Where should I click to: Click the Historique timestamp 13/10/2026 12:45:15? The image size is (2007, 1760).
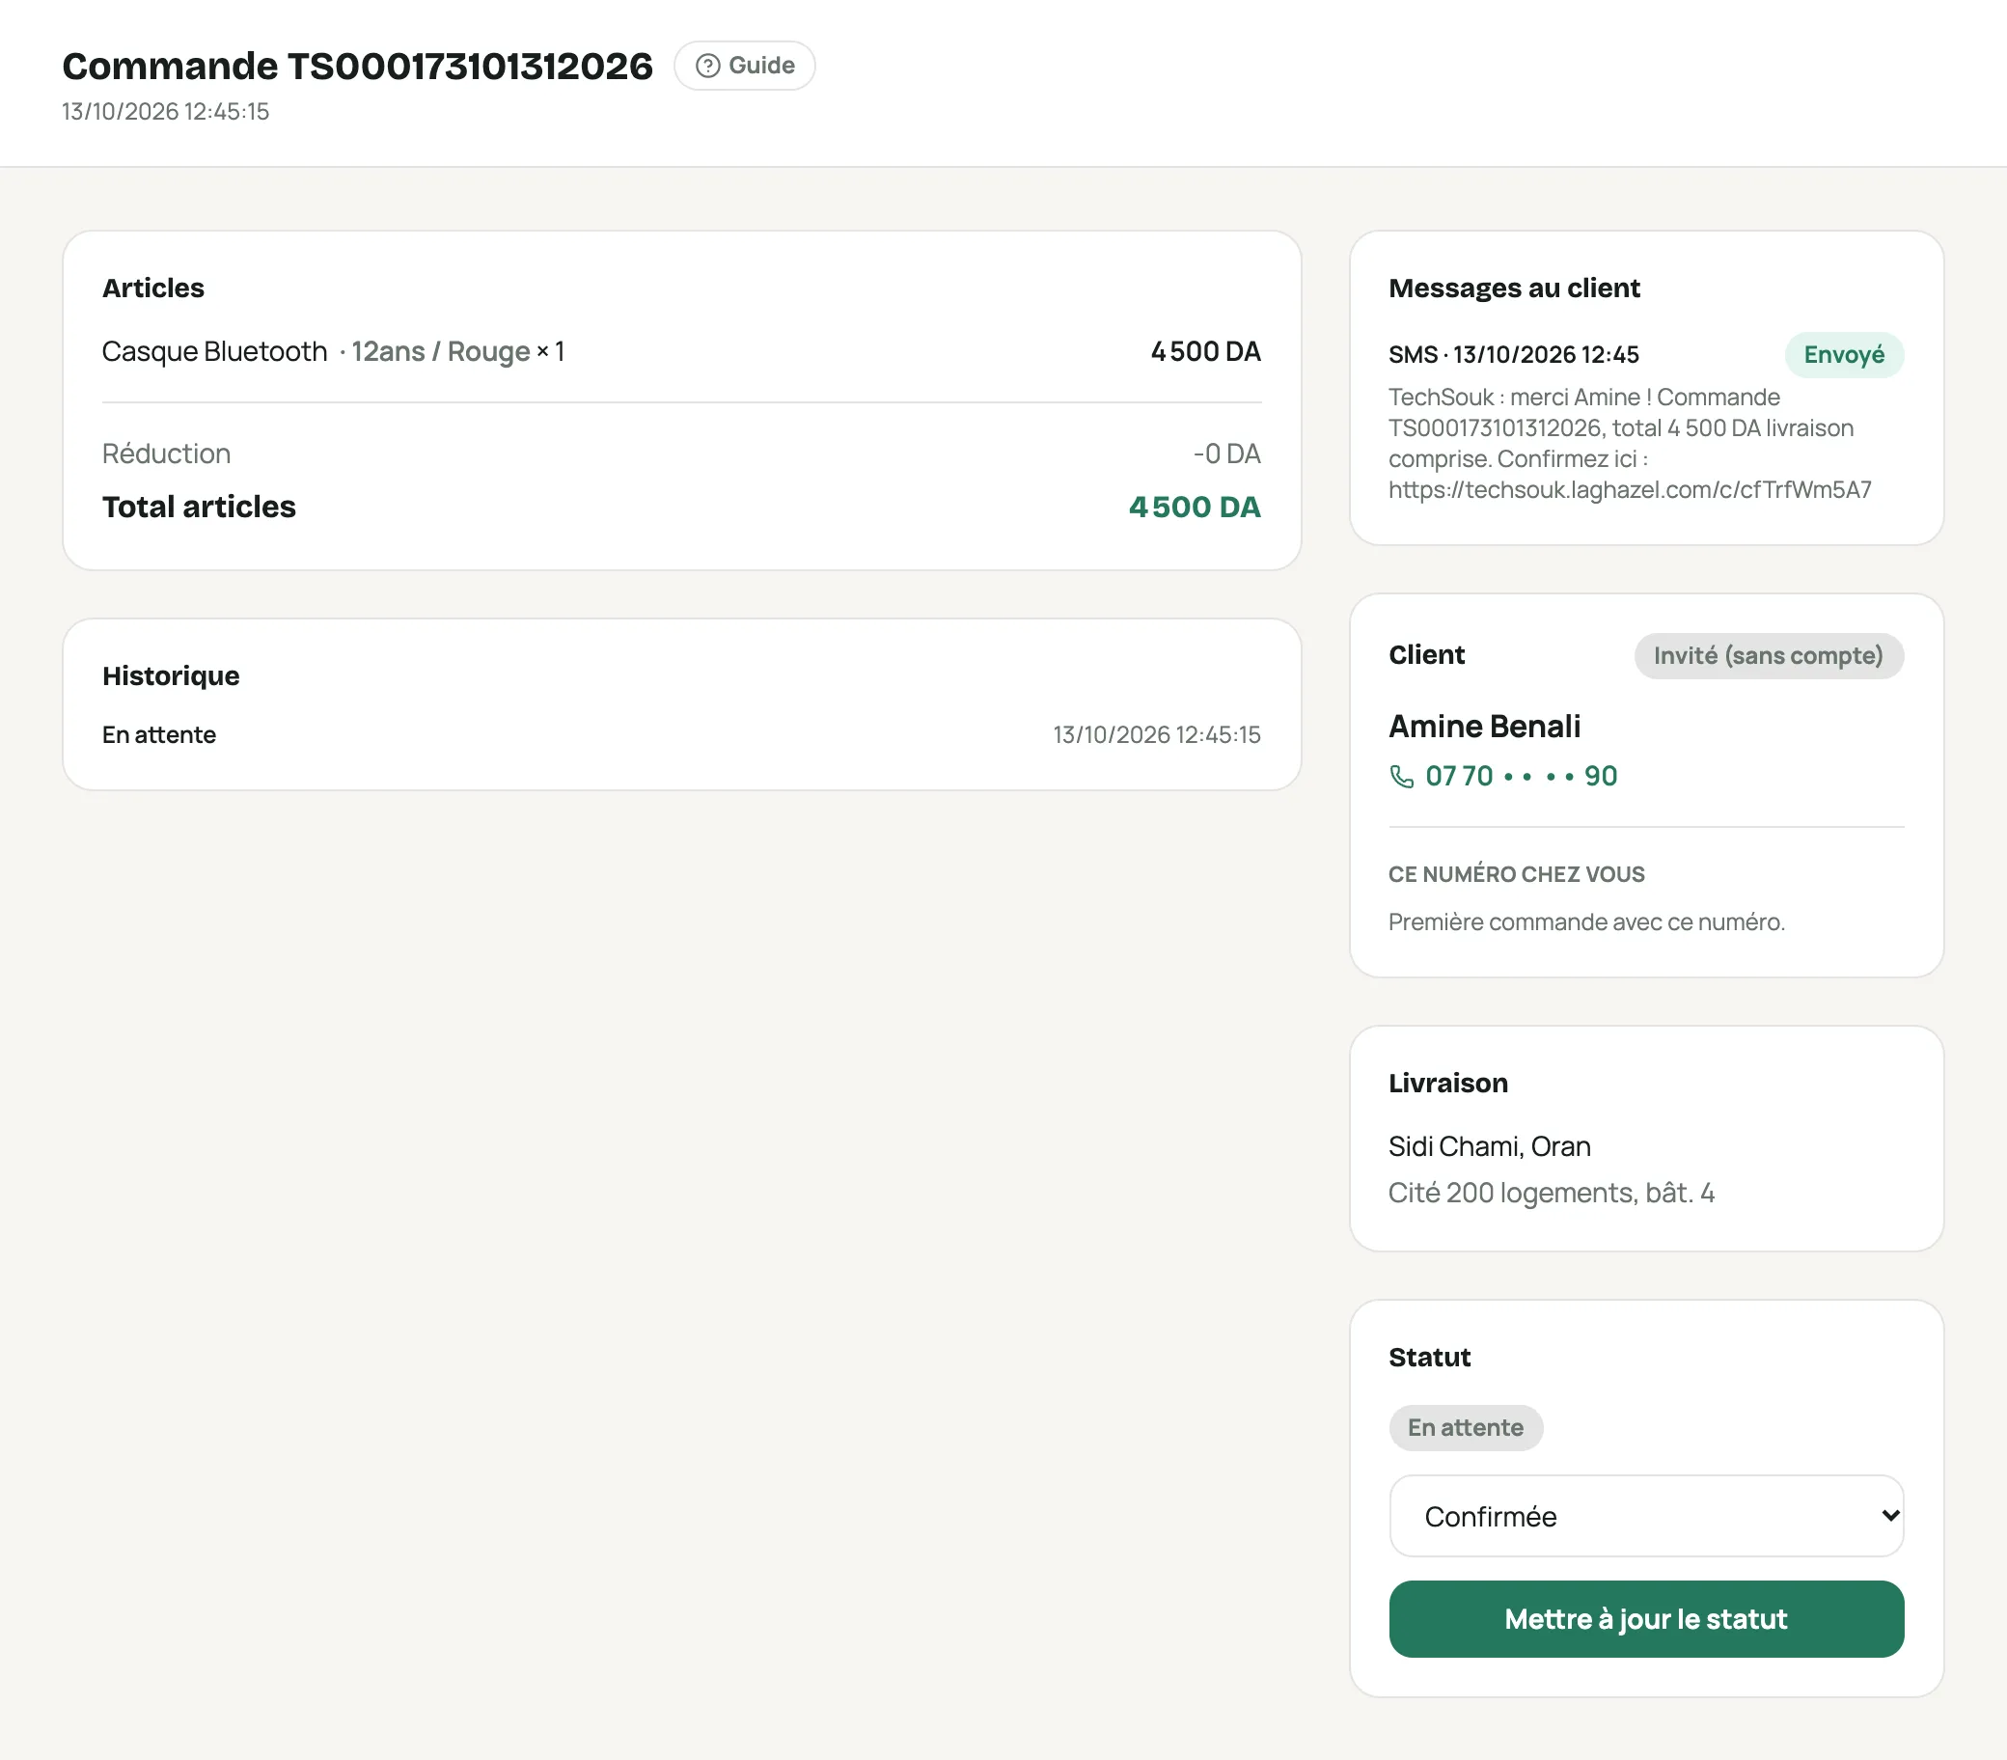tap(1157, 734)
